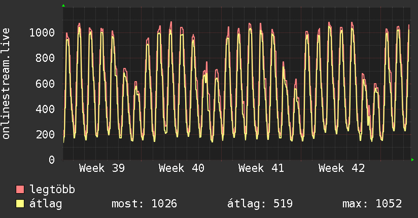Click the 200 y-axis label
The height and width of the screenshot is (218, 418).
pyautogui.click(x=45, y=134)
